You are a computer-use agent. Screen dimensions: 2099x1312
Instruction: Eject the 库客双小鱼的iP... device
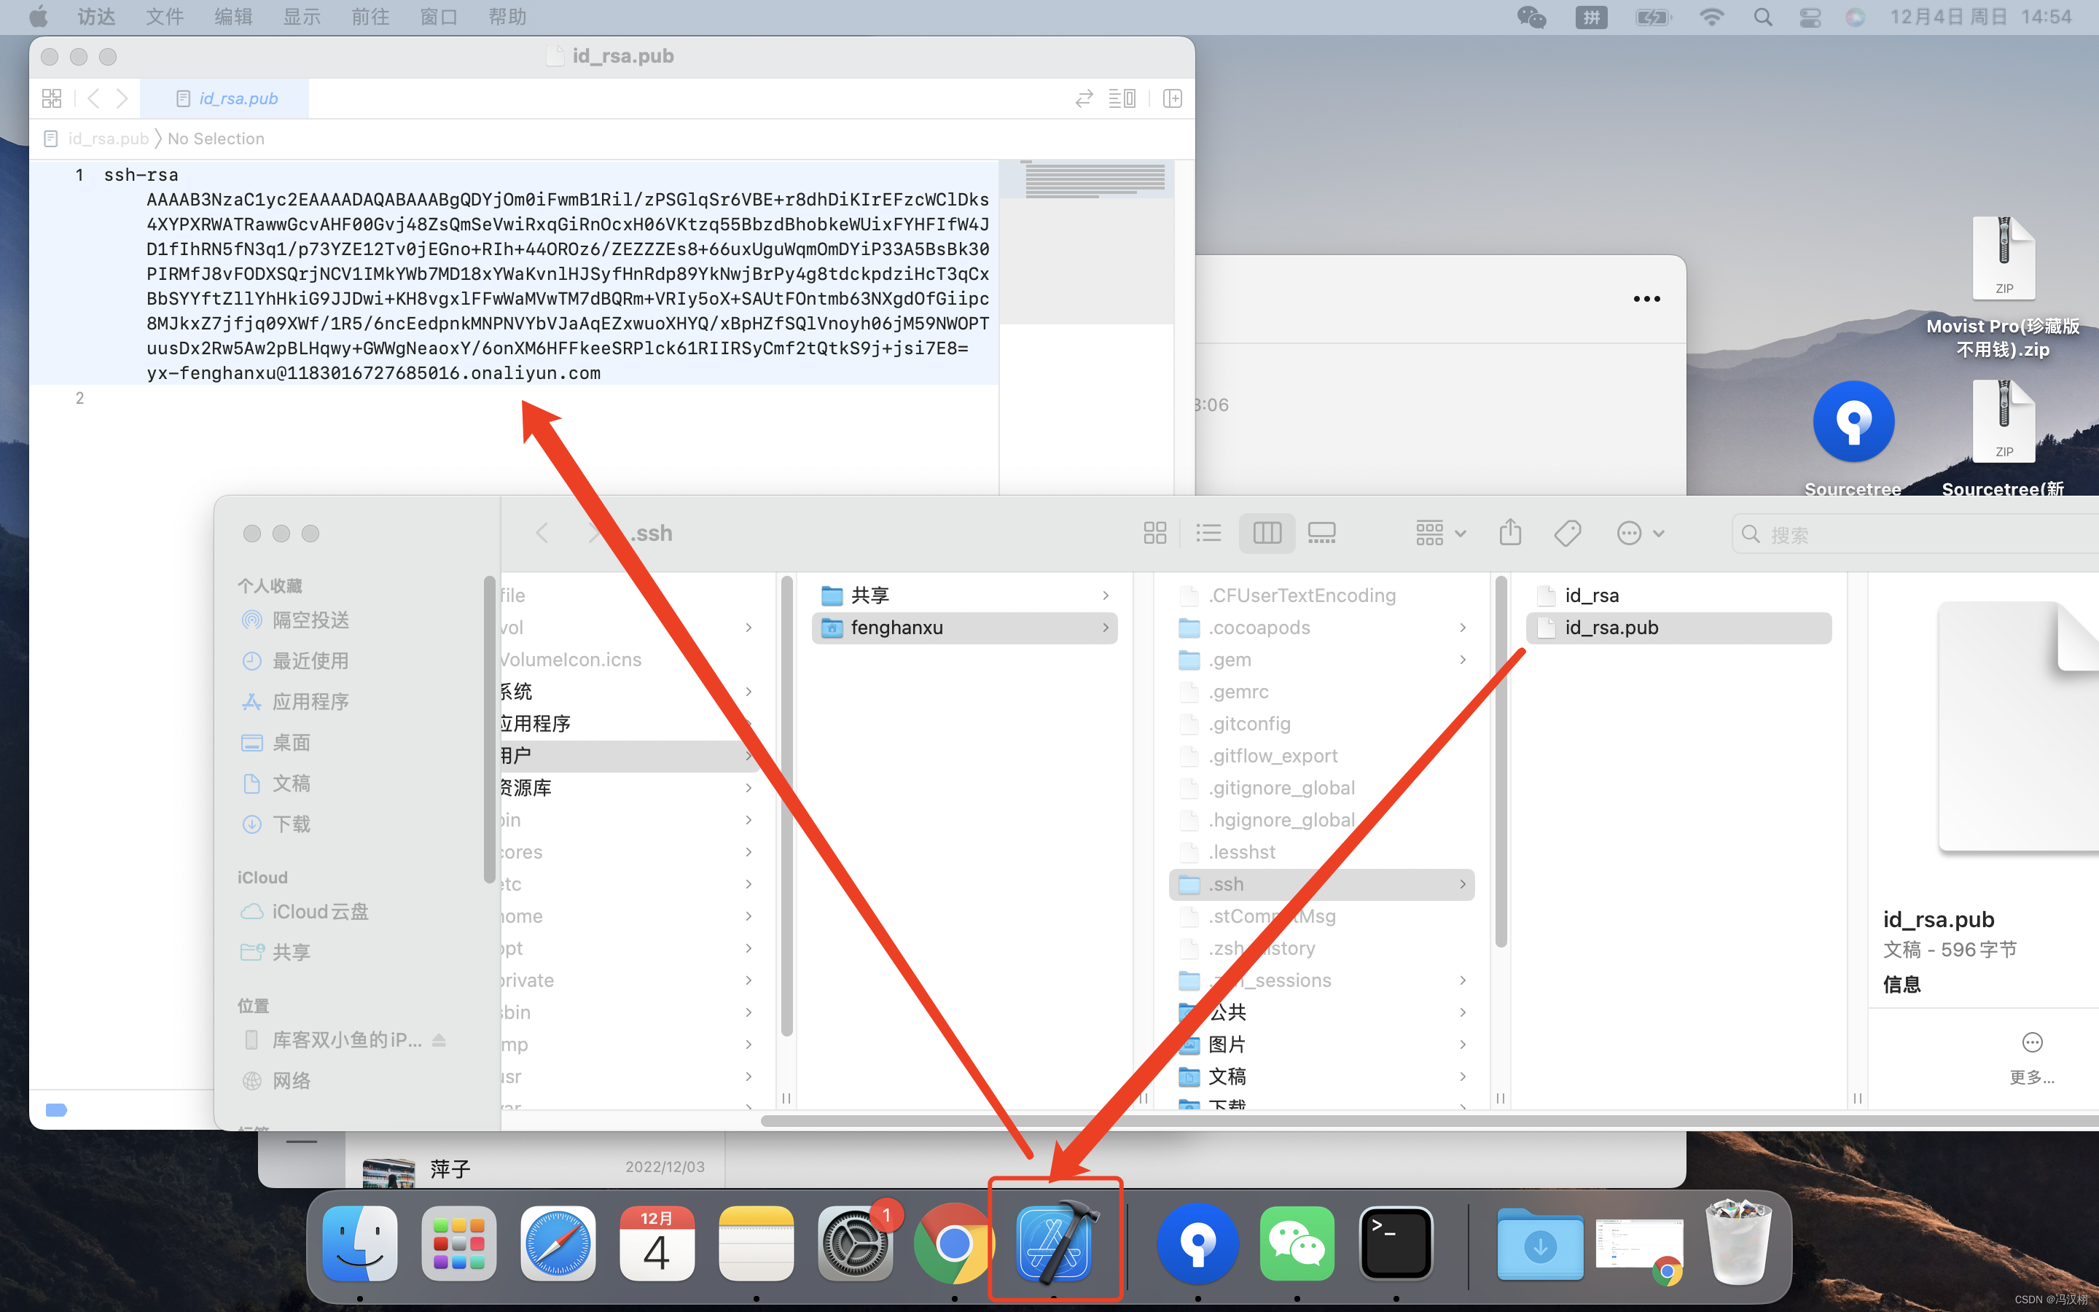(439, 1039)
